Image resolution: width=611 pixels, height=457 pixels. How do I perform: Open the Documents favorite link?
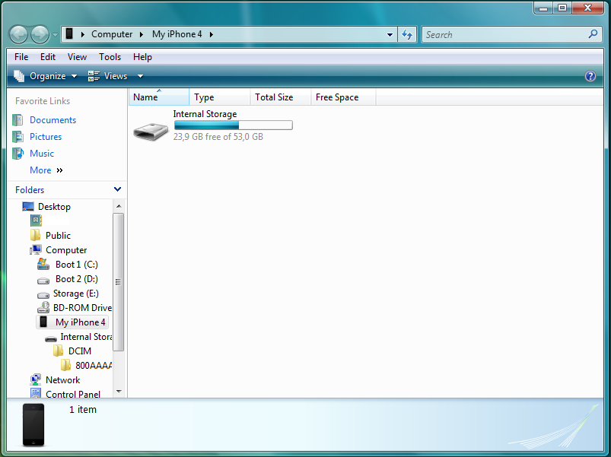point(53,120)
